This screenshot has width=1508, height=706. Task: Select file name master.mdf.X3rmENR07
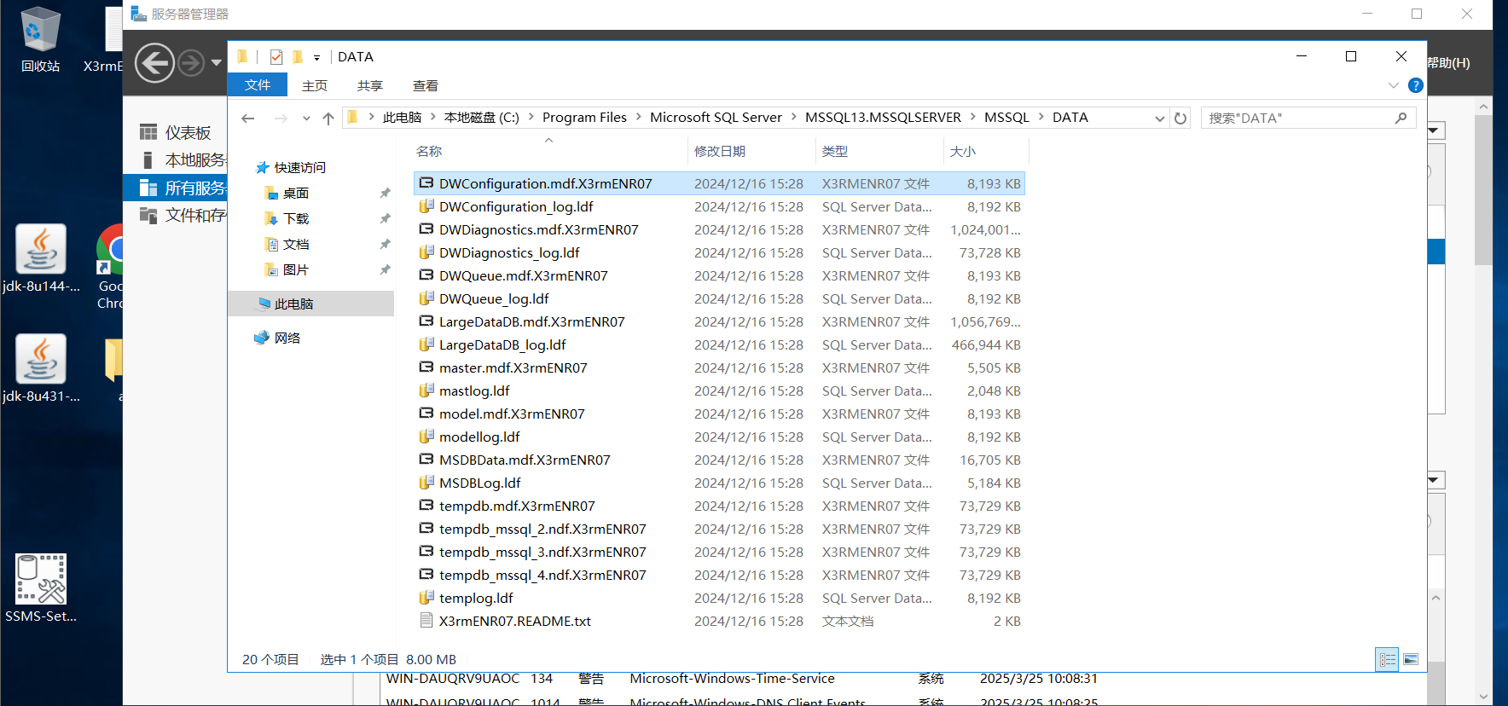513,367
